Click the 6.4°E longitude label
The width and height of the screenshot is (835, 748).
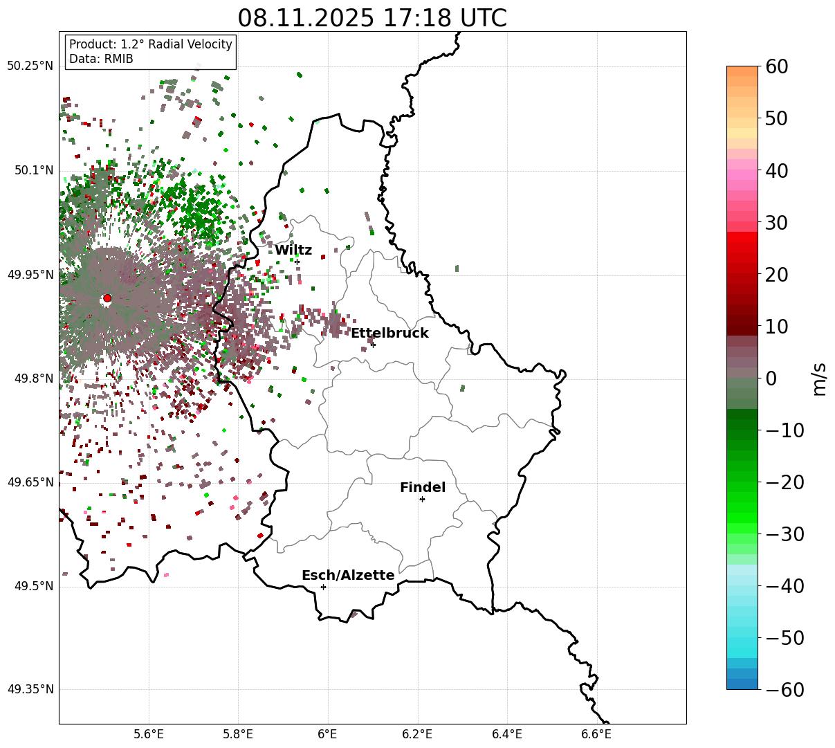(507, 733)
